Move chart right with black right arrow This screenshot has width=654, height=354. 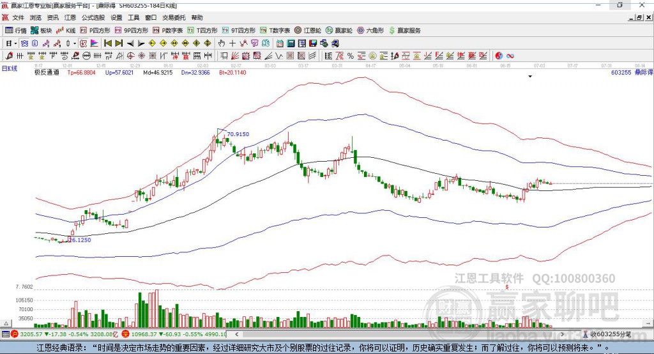coord(141,43)
